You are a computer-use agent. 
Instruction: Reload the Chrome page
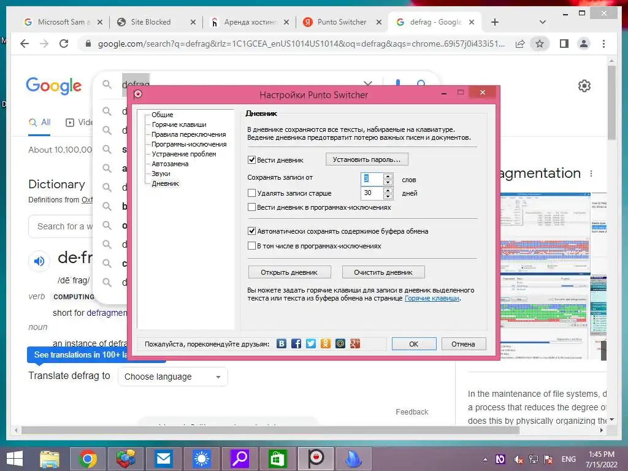(x=64, y=44)
